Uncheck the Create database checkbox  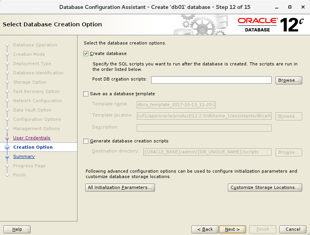(x=86, y=53)
